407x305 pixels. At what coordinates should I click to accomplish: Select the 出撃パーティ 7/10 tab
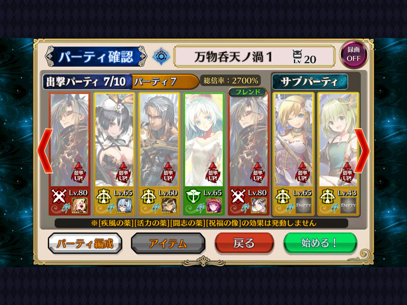click(87, 82)
